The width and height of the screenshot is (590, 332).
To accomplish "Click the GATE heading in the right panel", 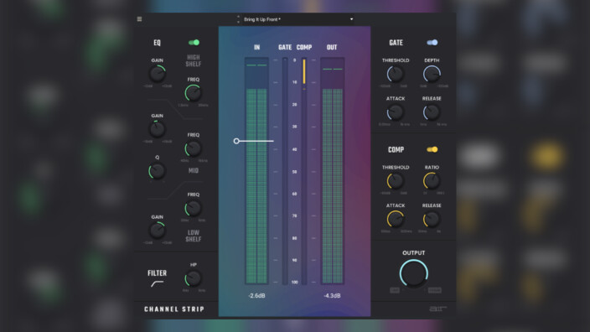I will click(x=396, y=43).
